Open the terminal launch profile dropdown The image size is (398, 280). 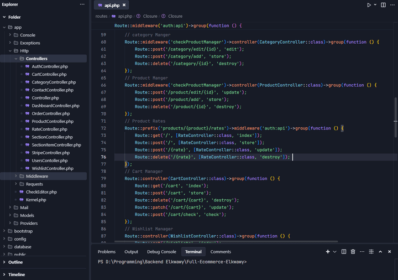coord(334,252)
